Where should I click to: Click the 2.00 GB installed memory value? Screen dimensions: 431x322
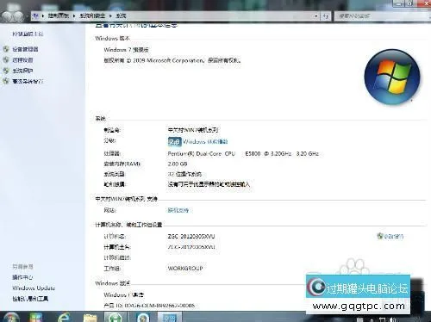pyautogui.click(x=178, y=164)
